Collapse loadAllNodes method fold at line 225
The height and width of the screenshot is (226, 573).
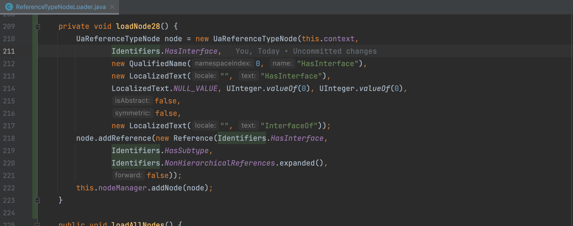tap(37, 224)
